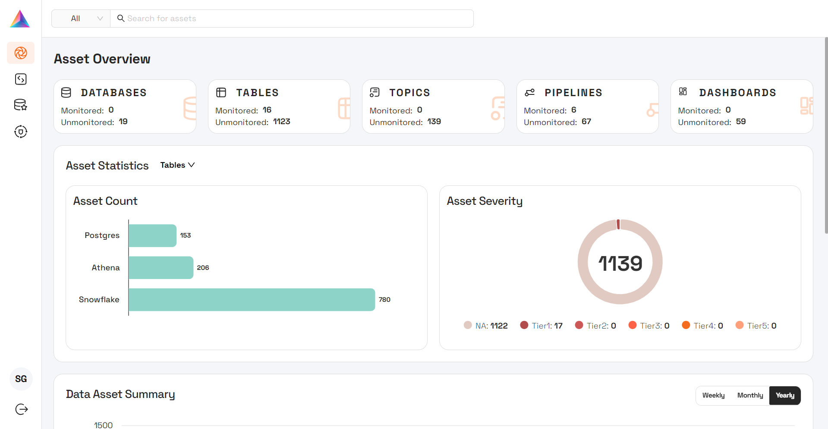Select the orange Asset Overview sidebar icon
Viewport: 828px width, 429px height.
pos(20,53)
